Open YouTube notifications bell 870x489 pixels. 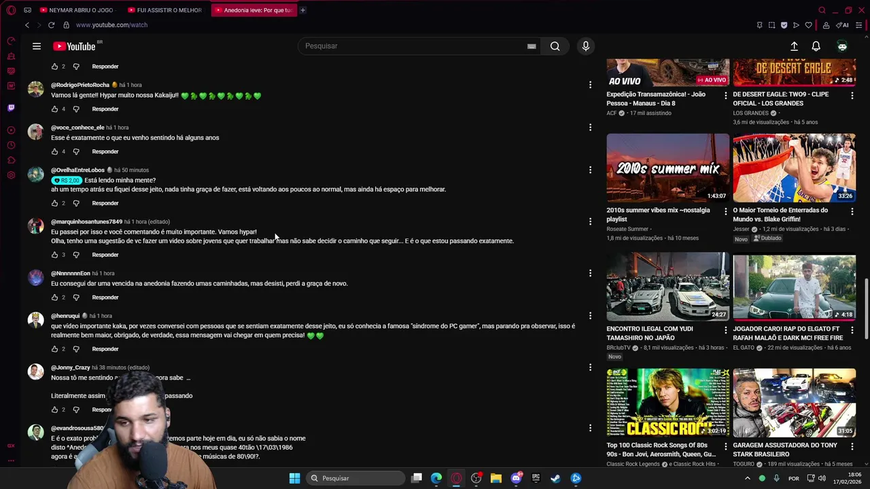coord(816,46)
